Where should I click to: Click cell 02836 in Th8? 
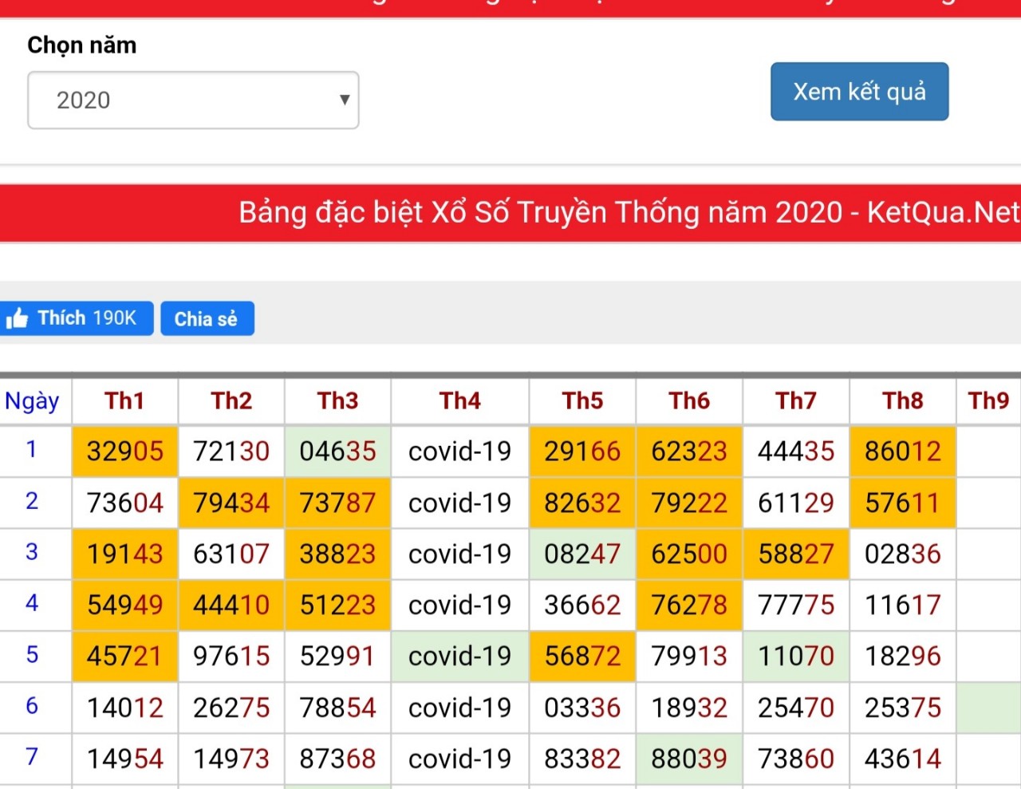tap(903, 554)
